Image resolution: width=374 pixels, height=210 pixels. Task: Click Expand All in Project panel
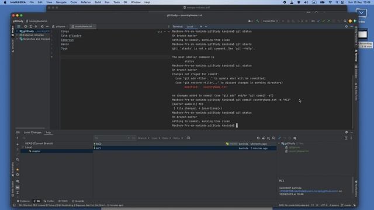30,26
